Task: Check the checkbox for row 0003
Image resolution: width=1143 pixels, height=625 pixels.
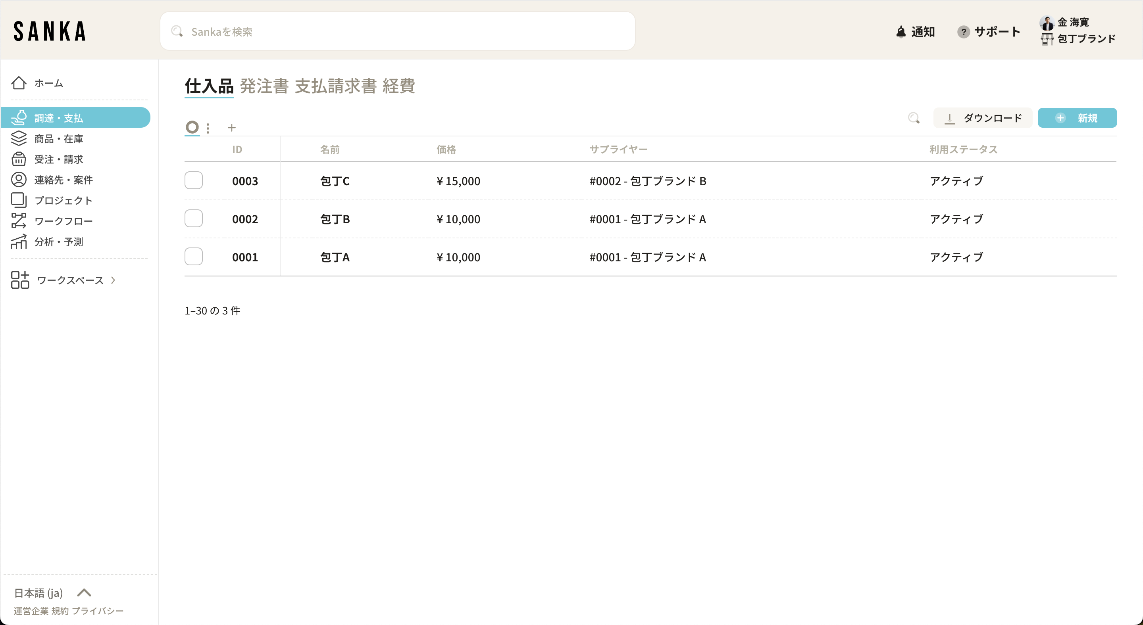Action: (x=193, y=180)
